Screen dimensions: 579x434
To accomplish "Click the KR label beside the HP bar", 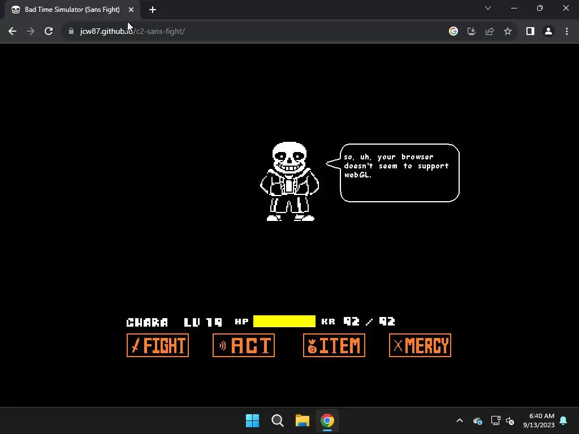I will [x=329, y=322].
